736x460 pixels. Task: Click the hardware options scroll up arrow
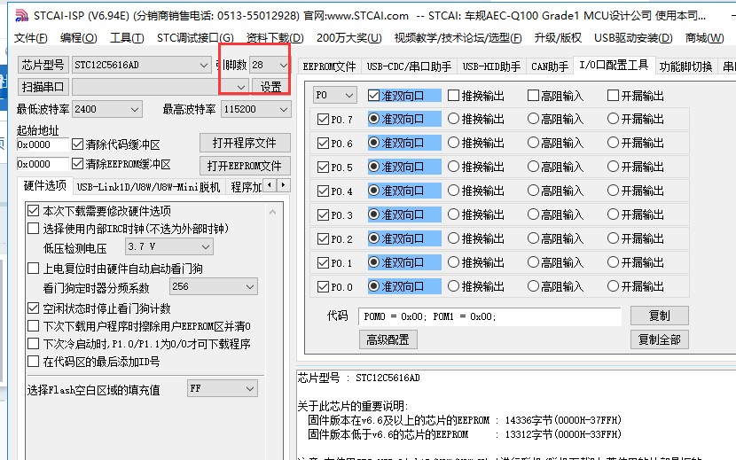click(273, 212)
